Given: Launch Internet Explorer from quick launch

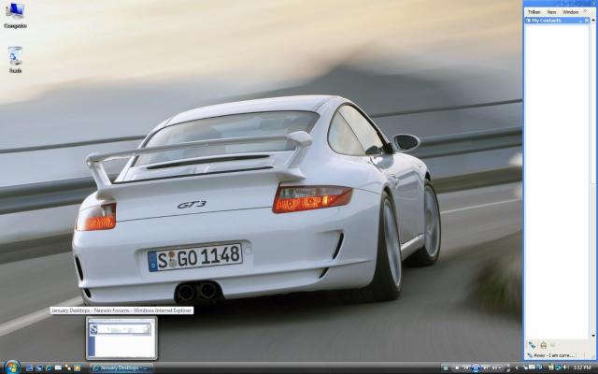Looking at the screenshot, I should [50, 367].
